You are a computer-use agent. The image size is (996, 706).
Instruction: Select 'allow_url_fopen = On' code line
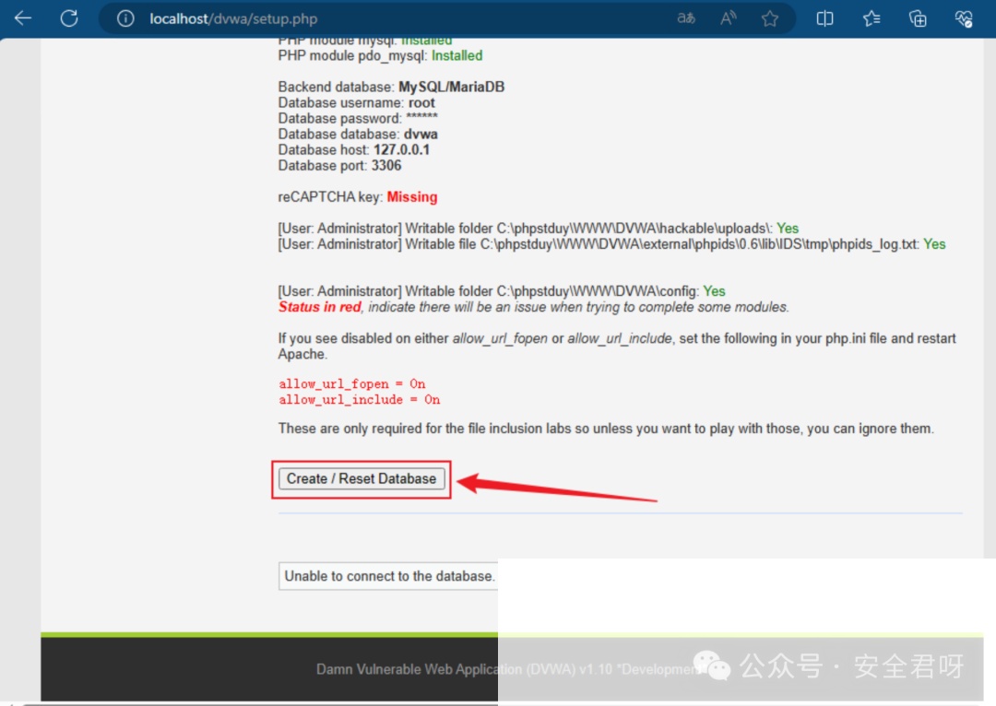click(x=352, y=384)
